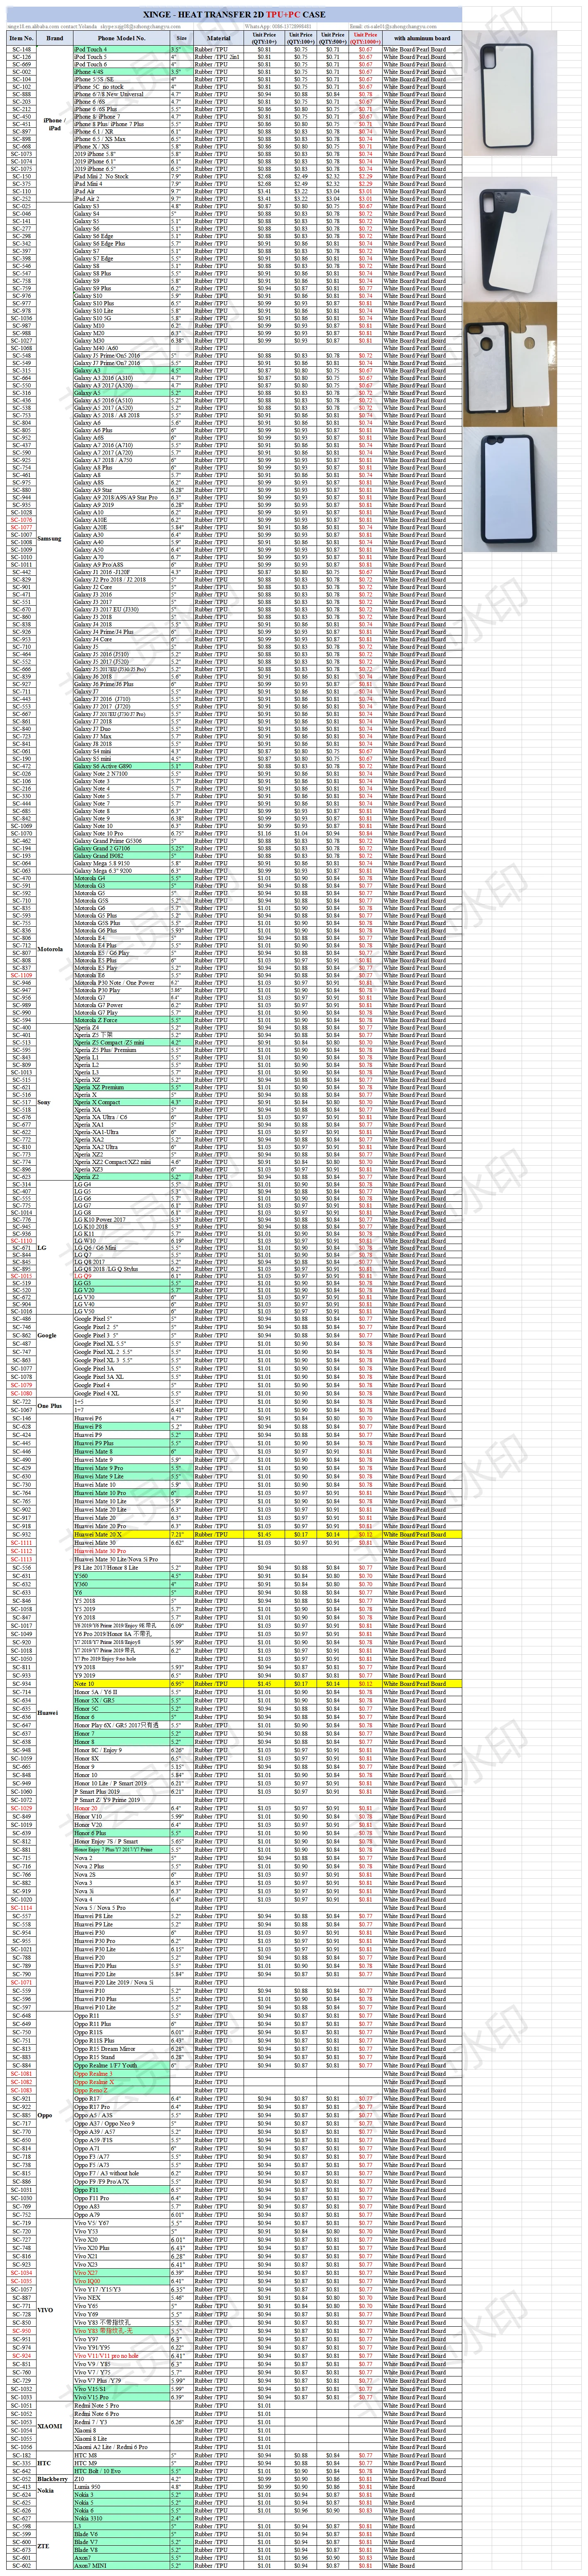This screenshot has height=2576, width=588.
Task: Click the red Unit Price (QTY:1000+) header
Action: (365, 38)
